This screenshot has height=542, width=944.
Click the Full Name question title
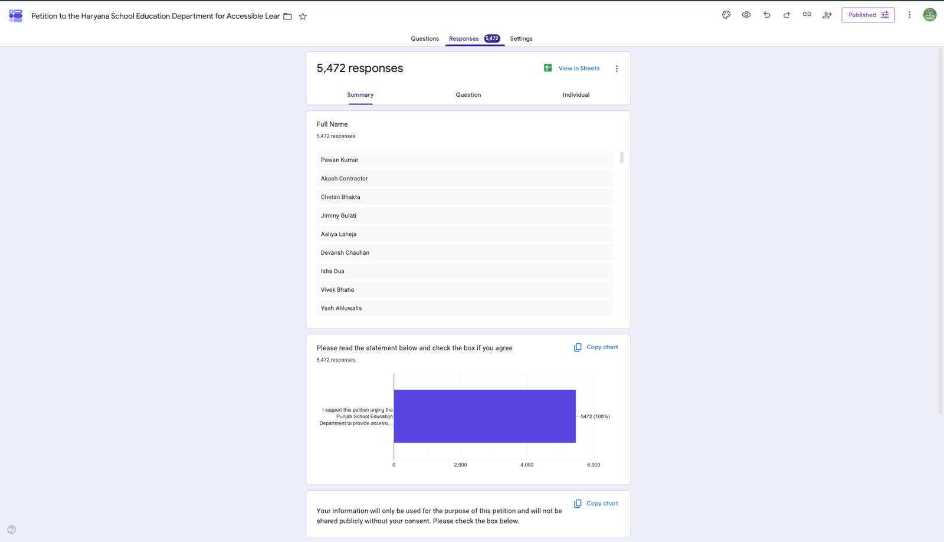[x=332, y=124]
